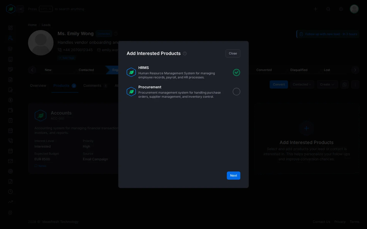Move the pipeline stages back with the left arrow

(32, 70)
